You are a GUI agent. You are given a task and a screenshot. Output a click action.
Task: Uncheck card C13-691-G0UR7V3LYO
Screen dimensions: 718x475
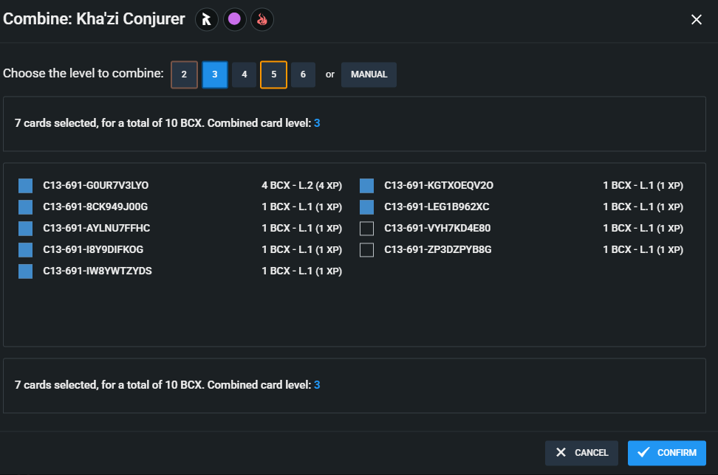[x=26, y=186]
